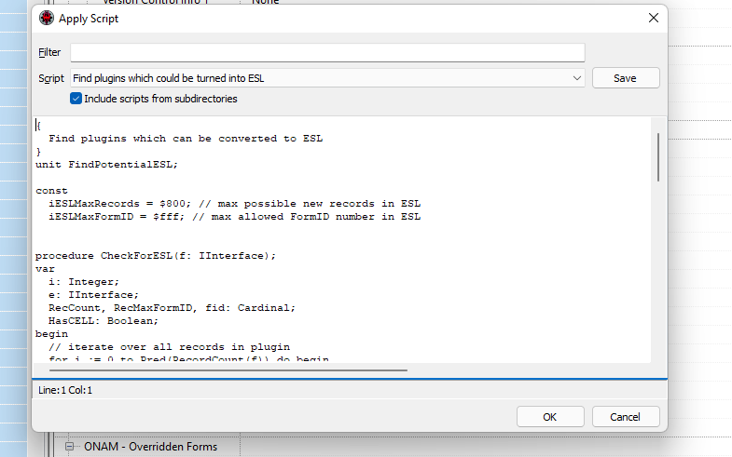Click the 'HasCELL: Boolean;' line
Screen dimensions: 732x457
pyautogui.click(x=104, y=321)
